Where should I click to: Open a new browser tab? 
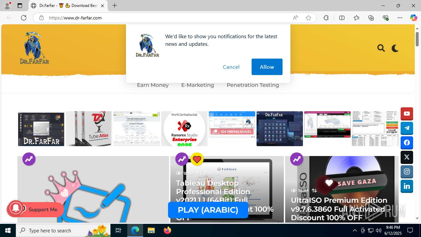pos(114,6)
